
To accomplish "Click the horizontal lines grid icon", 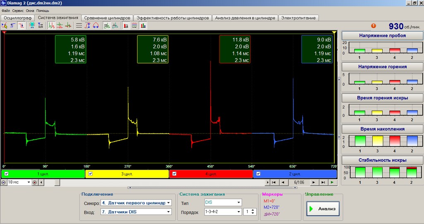I will 79,26.
